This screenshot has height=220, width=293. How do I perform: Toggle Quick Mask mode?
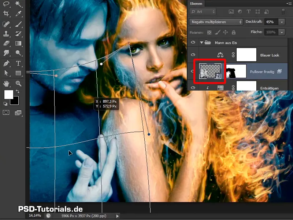click(6, 113)
